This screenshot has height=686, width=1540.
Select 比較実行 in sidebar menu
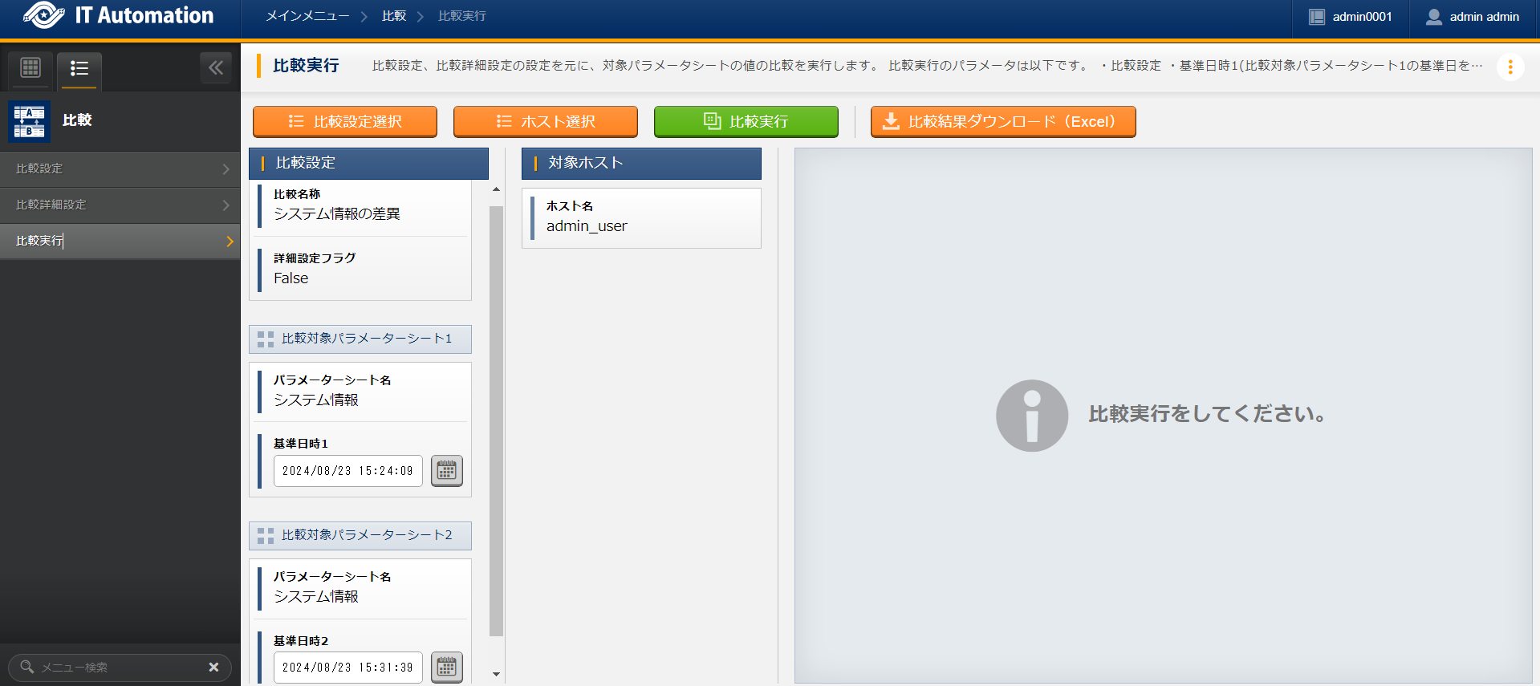tap(120, 242)
